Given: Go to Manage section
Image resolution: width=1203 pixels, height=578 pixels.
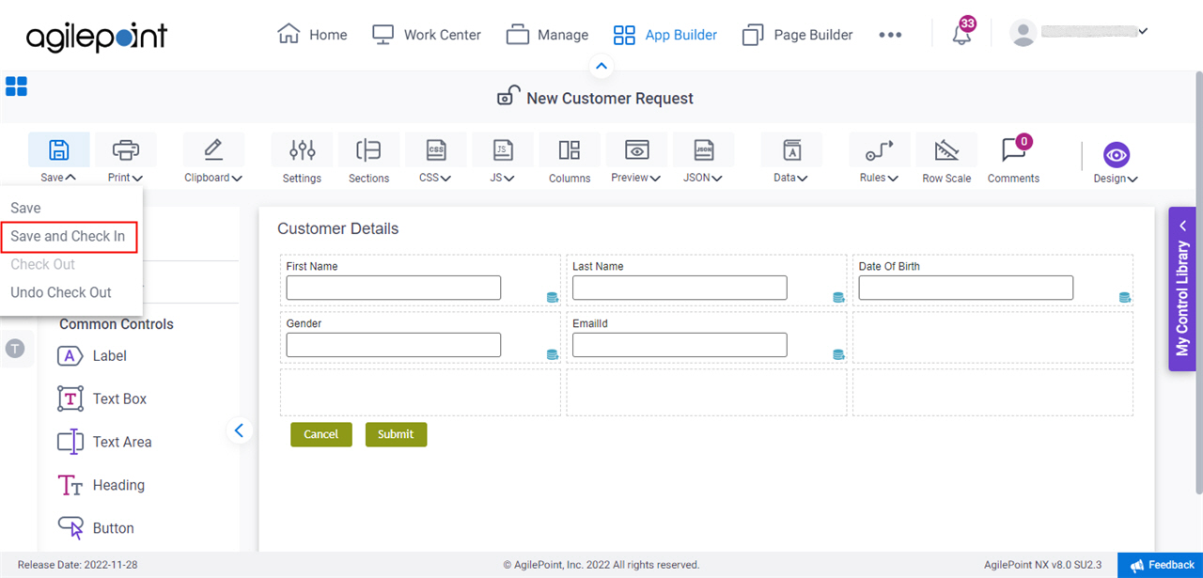Looking at the screenshot, I should (x=547, y=35).
